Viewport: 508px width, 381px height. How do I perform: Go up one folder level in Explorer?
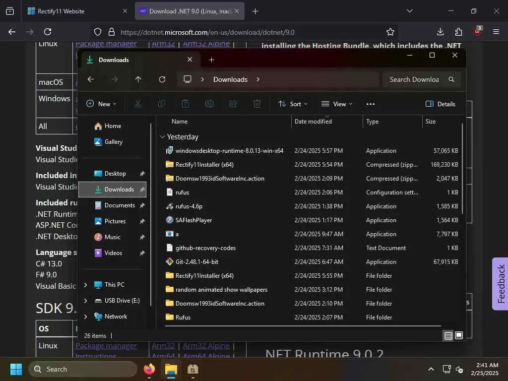138,79
